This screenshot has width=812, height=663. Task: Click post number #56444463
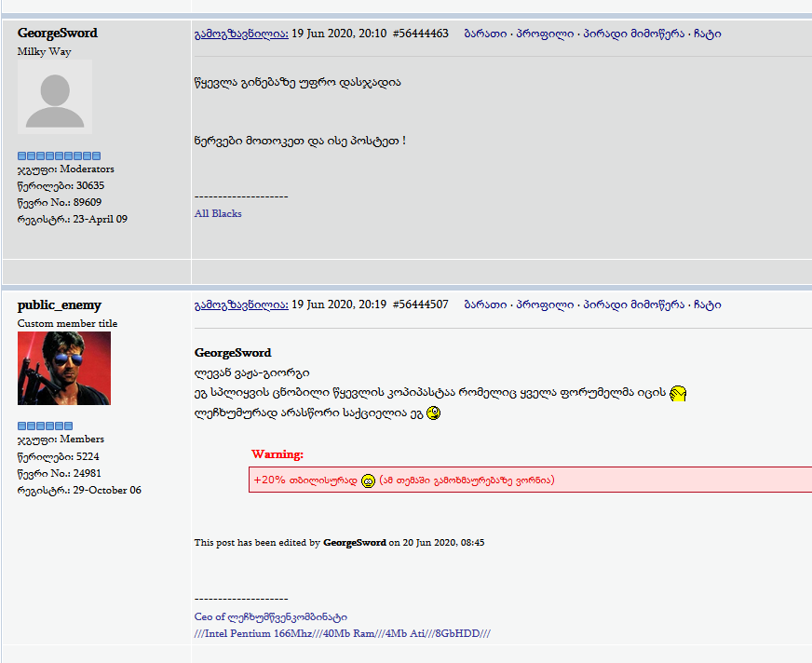coord(421,34)
